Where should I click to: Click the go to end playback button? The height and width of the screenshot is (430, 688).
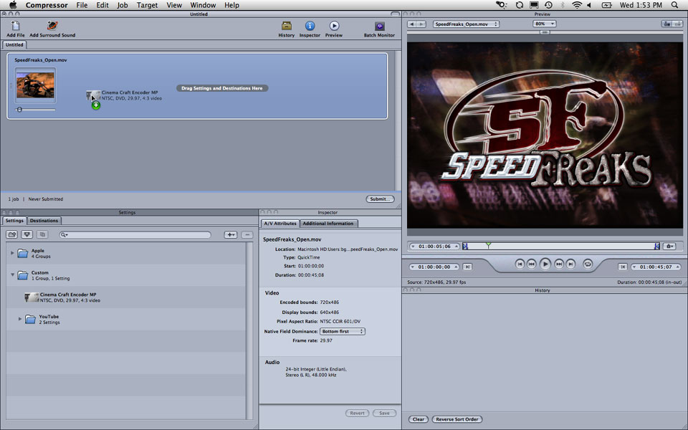coord(570,264)
